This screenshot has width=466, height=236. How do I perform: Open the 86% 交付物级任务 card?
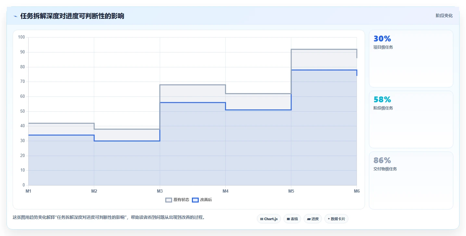pyautogui.click(x=411, y=180)
